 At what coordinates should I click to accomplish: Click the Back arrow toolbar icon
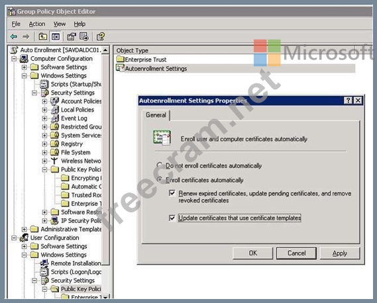(x=14, y=37)
